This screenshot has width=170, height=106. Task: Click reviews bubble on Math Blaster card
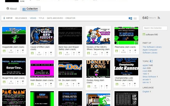51,84
